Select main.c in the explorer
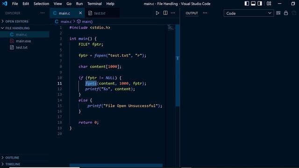Screen dimensions: 299x168 [x=25, y=35]
